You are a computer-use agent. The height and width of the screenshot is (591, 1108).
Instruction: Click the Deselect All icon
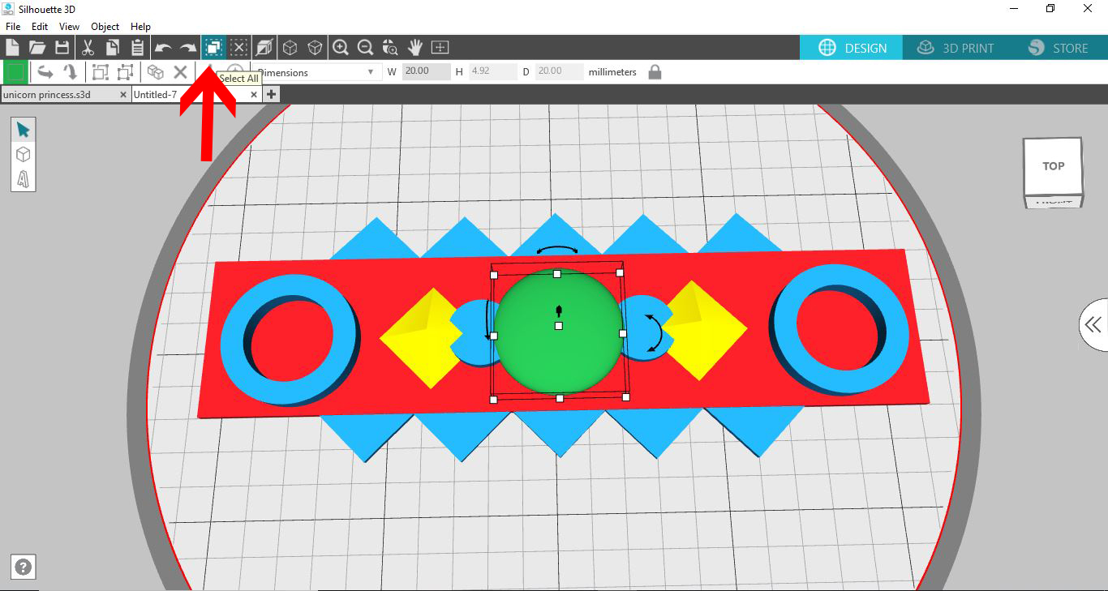[x=238, y=47]
